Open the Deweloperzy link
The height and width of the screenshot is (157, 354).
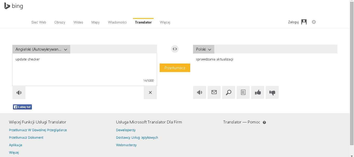(126, 130)
